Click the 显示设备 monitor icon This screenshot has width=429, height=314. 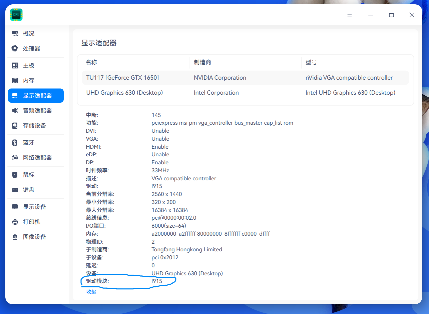(15, 207)
